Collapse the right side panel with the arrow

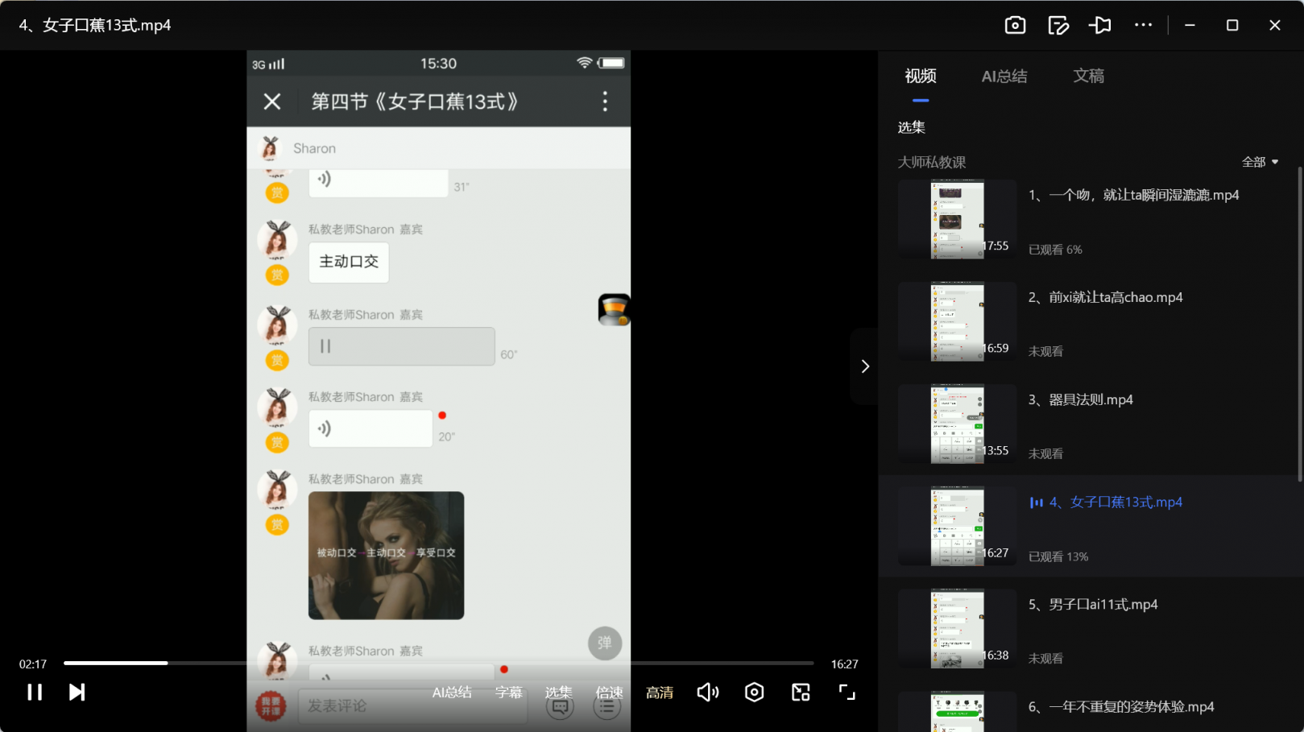(865, 366)
